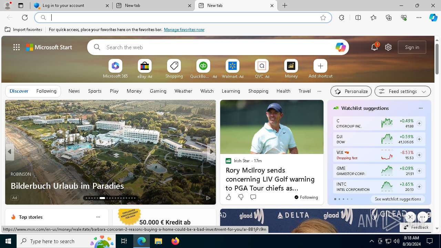Expand more feed categories ellipsis
This screenshot has width=441, height=248.
pos(319,91)
